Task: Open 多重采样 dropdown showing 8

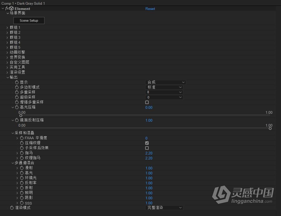Action: 164,92
